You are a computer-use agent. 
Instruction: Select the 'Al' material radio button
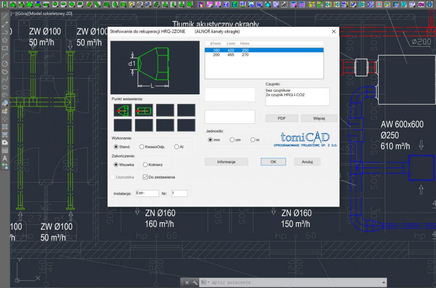176,147
